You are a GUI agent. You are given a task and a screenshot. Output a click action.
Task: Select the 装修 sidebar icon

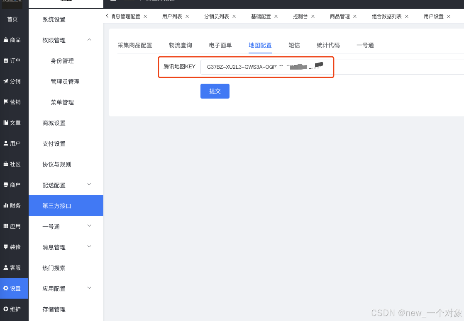click(14, 247)
